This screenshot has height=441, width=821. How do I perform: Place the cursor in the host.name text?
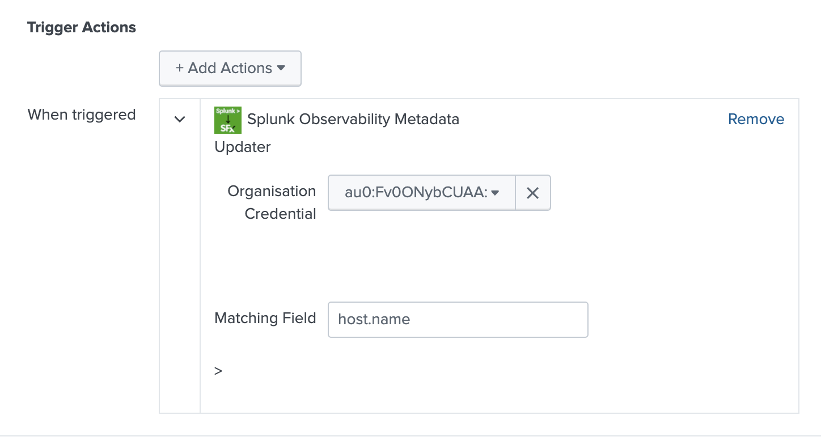tap(374, 319)
